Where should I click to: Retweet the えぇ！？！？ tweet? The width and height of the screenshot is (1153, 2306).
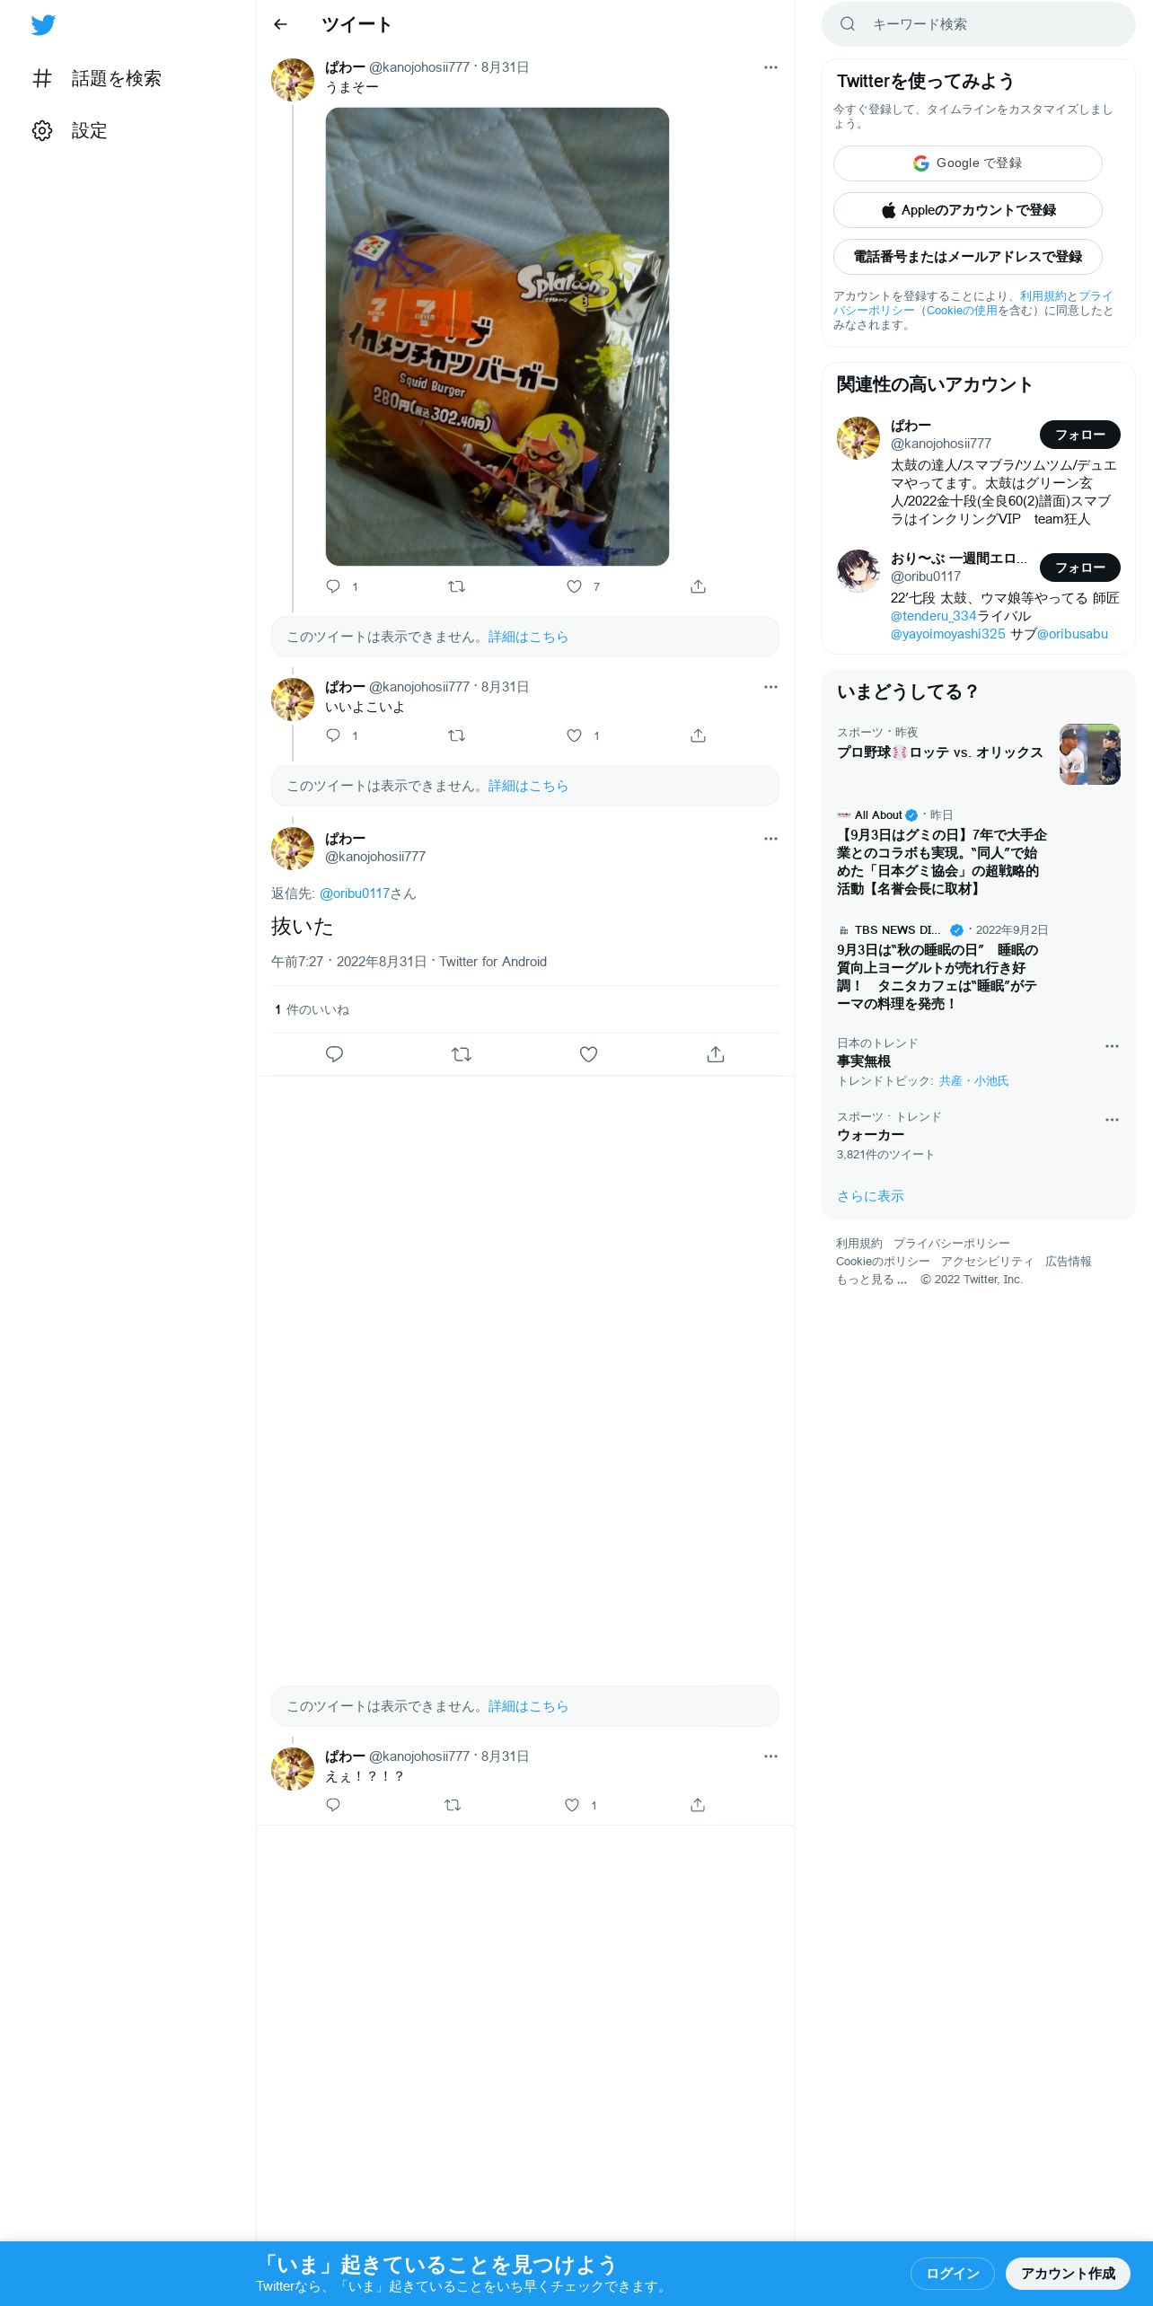pyautogui.click(x=453, y=1805)
